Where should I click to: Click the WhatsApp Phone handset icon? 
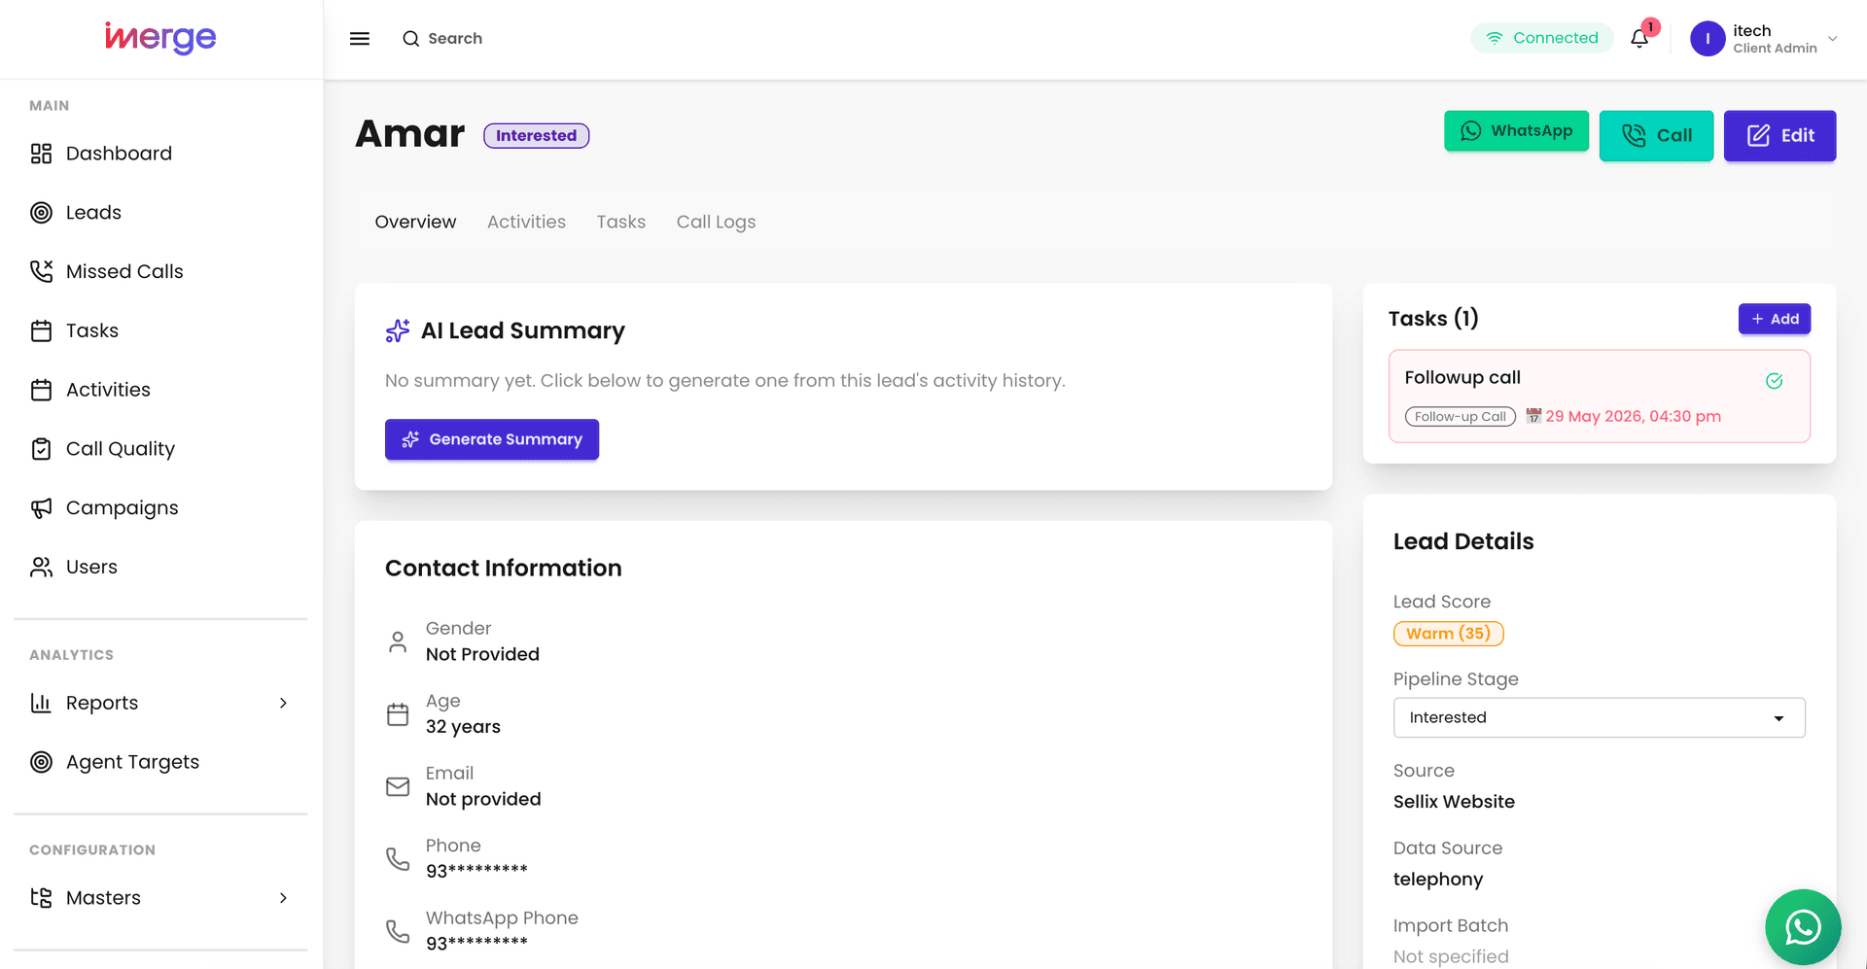click(x=398, y=931)
